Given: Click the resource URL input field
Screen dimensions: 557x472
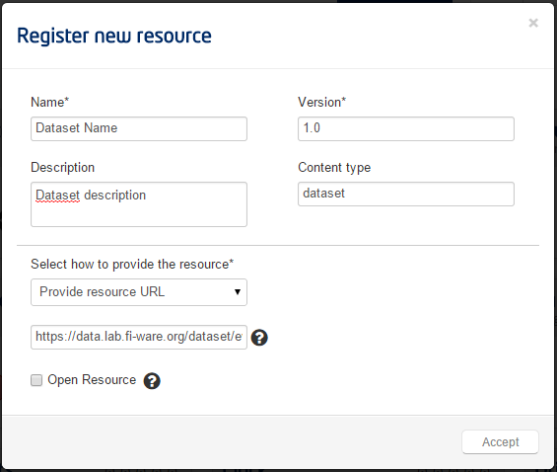Looking at the screenshot, I should pos(139,337).
